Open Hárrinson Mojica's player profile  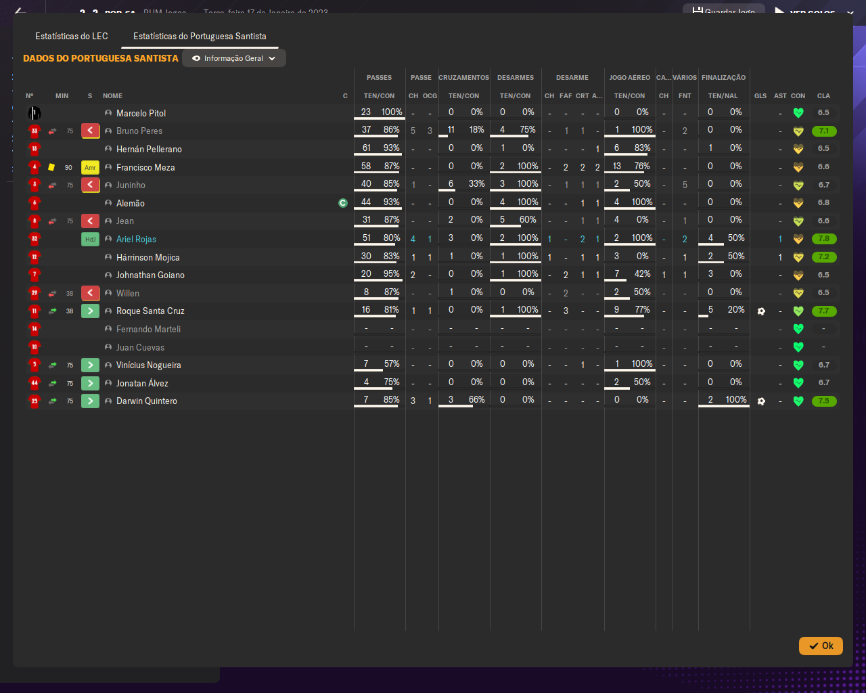pos(148,257)
